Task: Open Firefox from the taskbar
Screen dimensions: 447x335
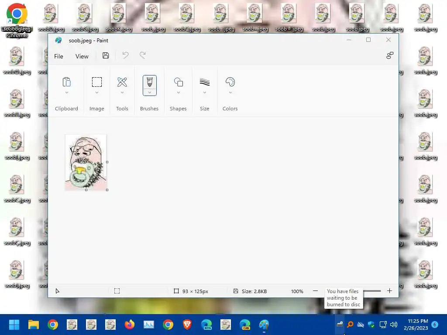Action: [129, 325]
